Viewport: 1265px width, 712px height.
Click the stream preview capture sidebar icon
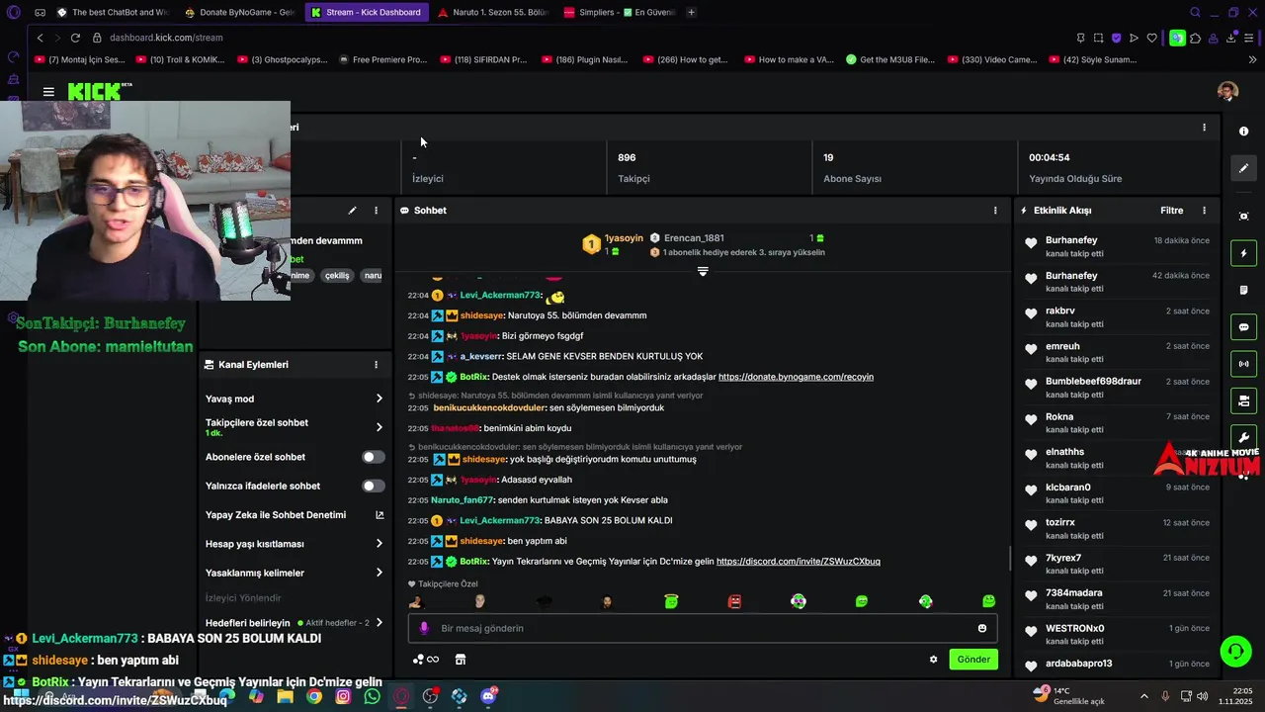(1243, 217)
